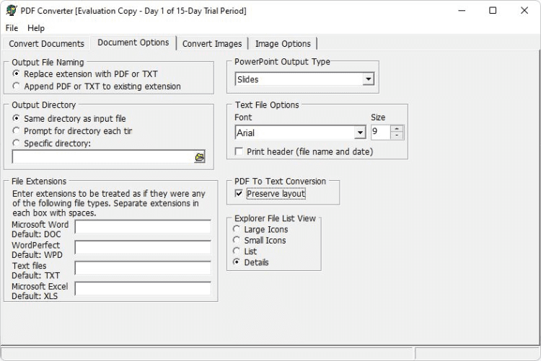The width and height of the screenshot is (541, 361).
Task: Decrease font size with the down spinner arrow
Action: coord(397,136)
